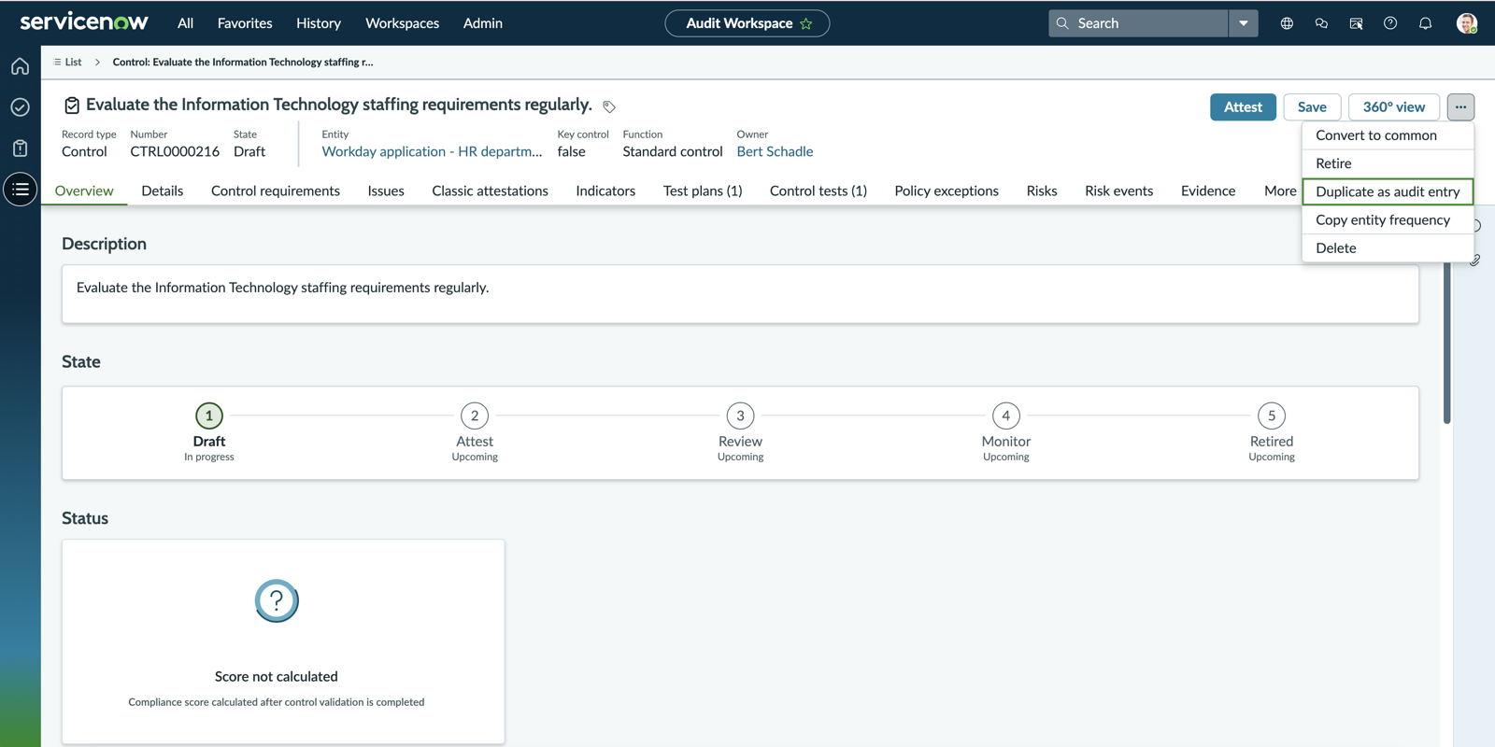Click the Standard control function value

tap(673, 151)
